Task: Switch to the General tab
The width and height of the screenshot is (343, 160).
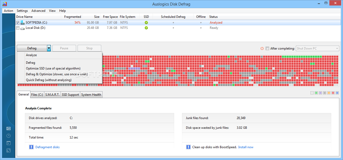Action: point(24,94)
